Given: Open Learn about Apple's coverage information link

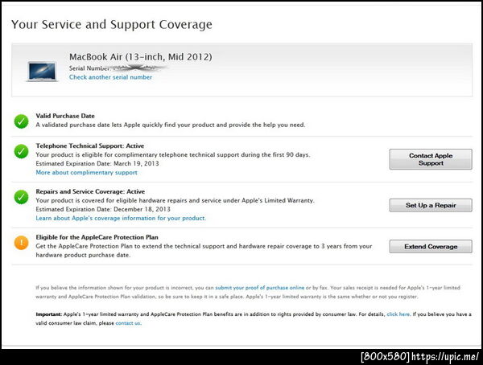Looking at the screenshot, I should coord(121,218).
